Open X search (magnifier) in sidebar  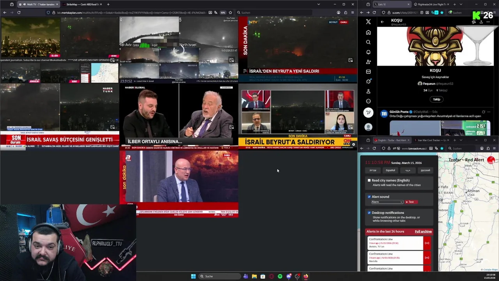(368, 42)
